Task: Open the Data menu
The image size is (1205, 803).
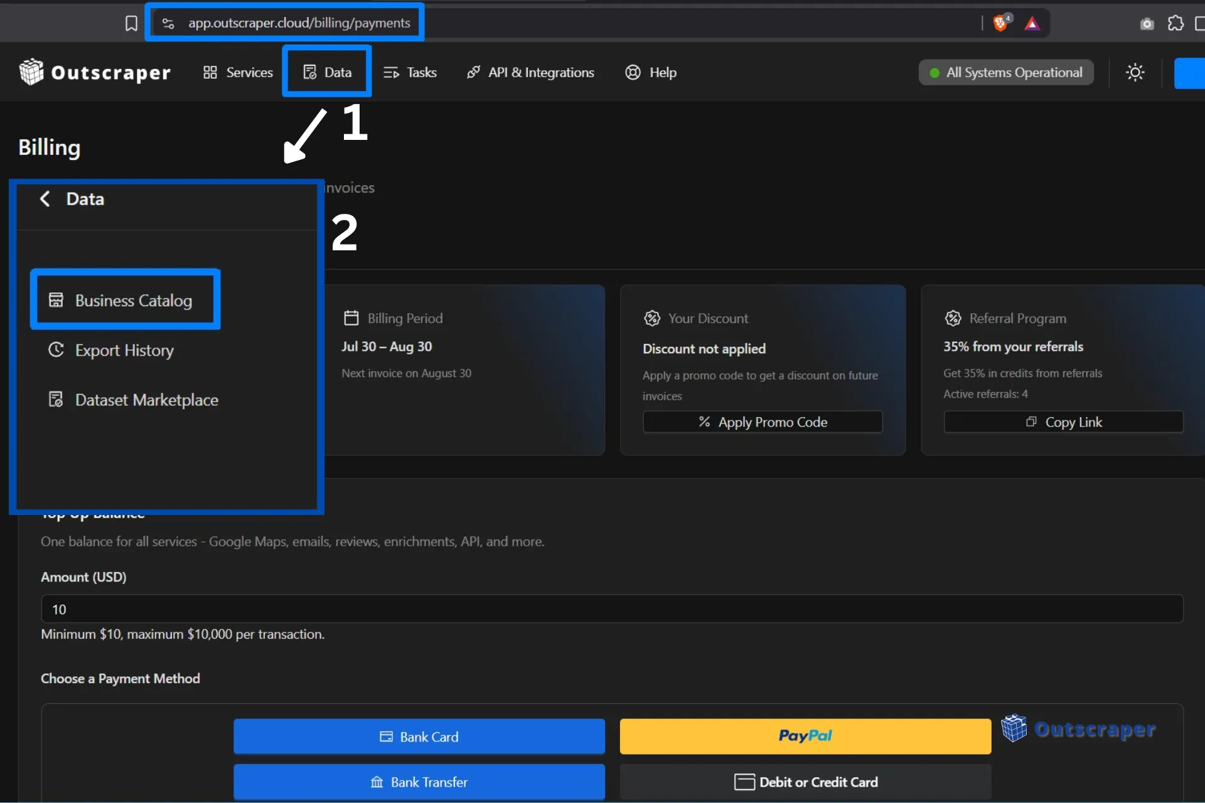Action: [327, 72]
